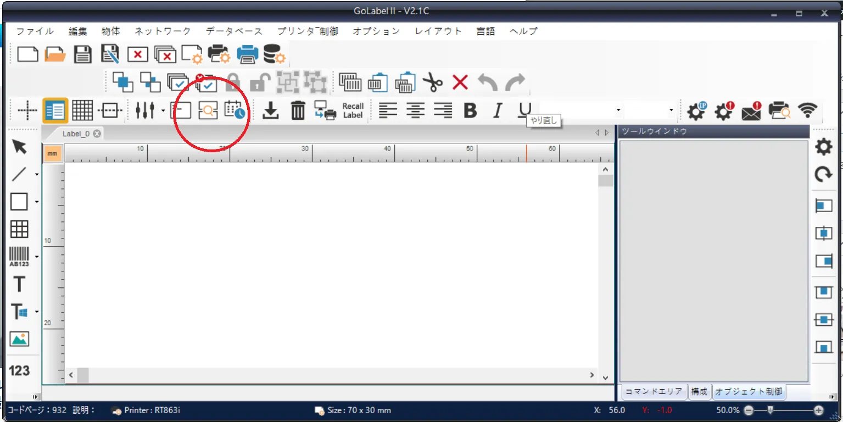Insert an image with picture tool
This screenshot has height=422, width=843.
click(19, 339)
